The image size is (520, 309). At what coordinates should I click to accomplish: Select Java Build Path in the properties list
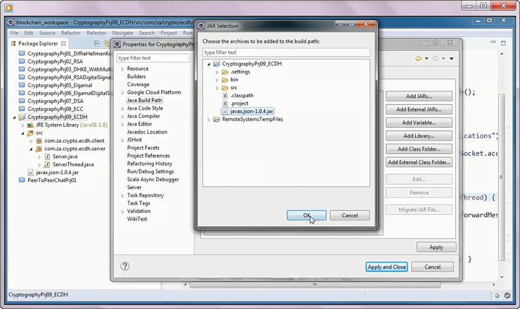144,100
